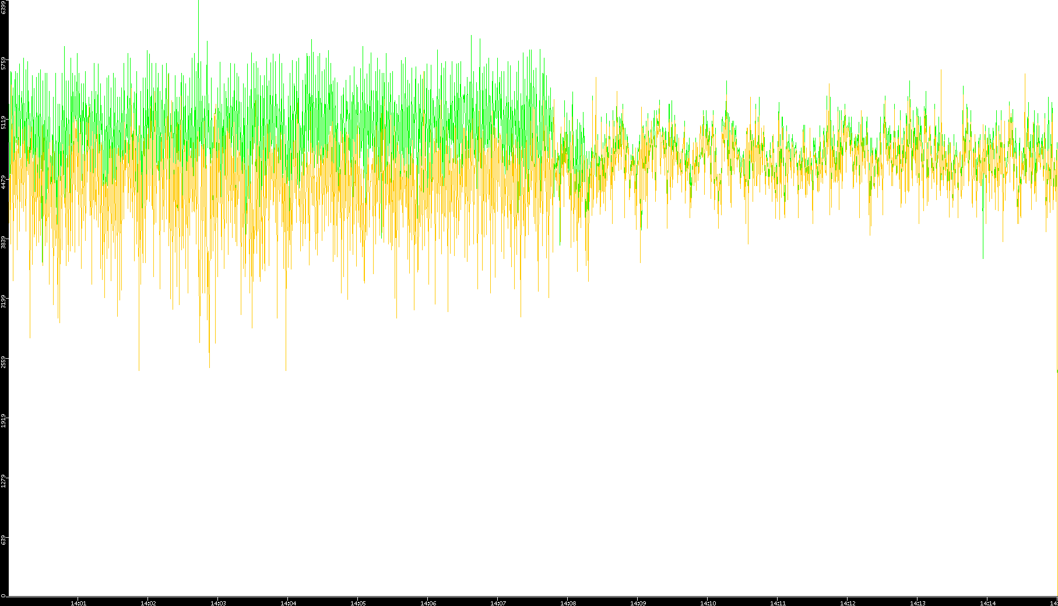Click the 3199 vertical axis label
The image size is (1058, 606).
point(3,302)
